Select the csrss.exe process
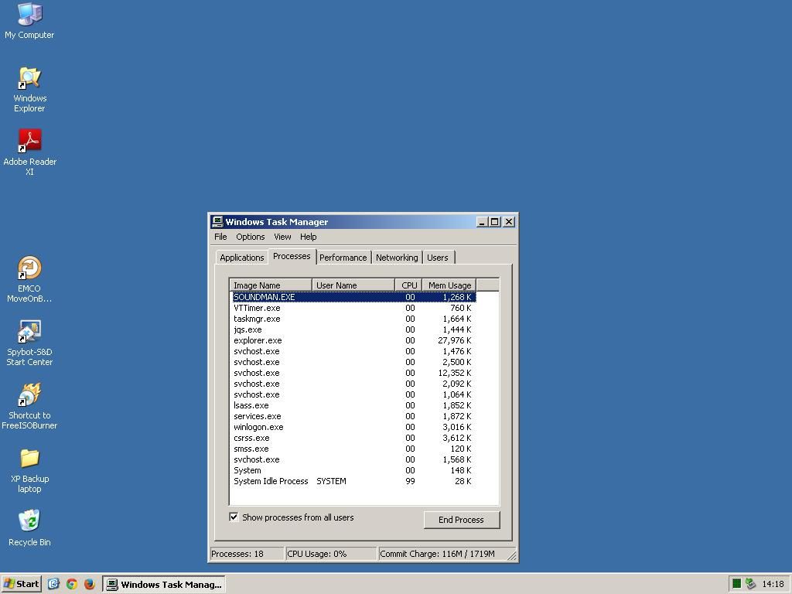 pos(353,438)
